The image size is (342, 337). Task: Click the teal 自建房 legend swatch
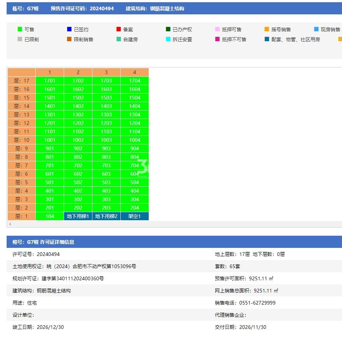(119, 39)
